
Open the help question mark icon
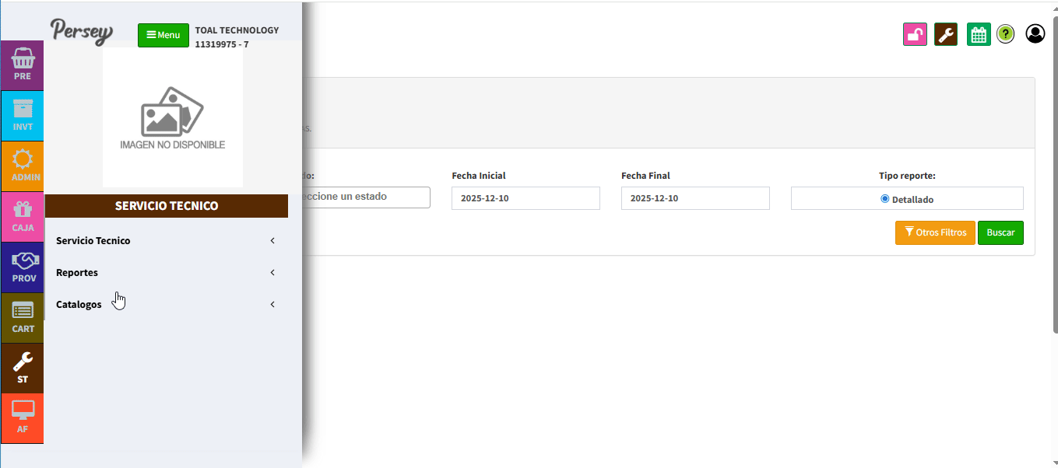pos(1006,34)
